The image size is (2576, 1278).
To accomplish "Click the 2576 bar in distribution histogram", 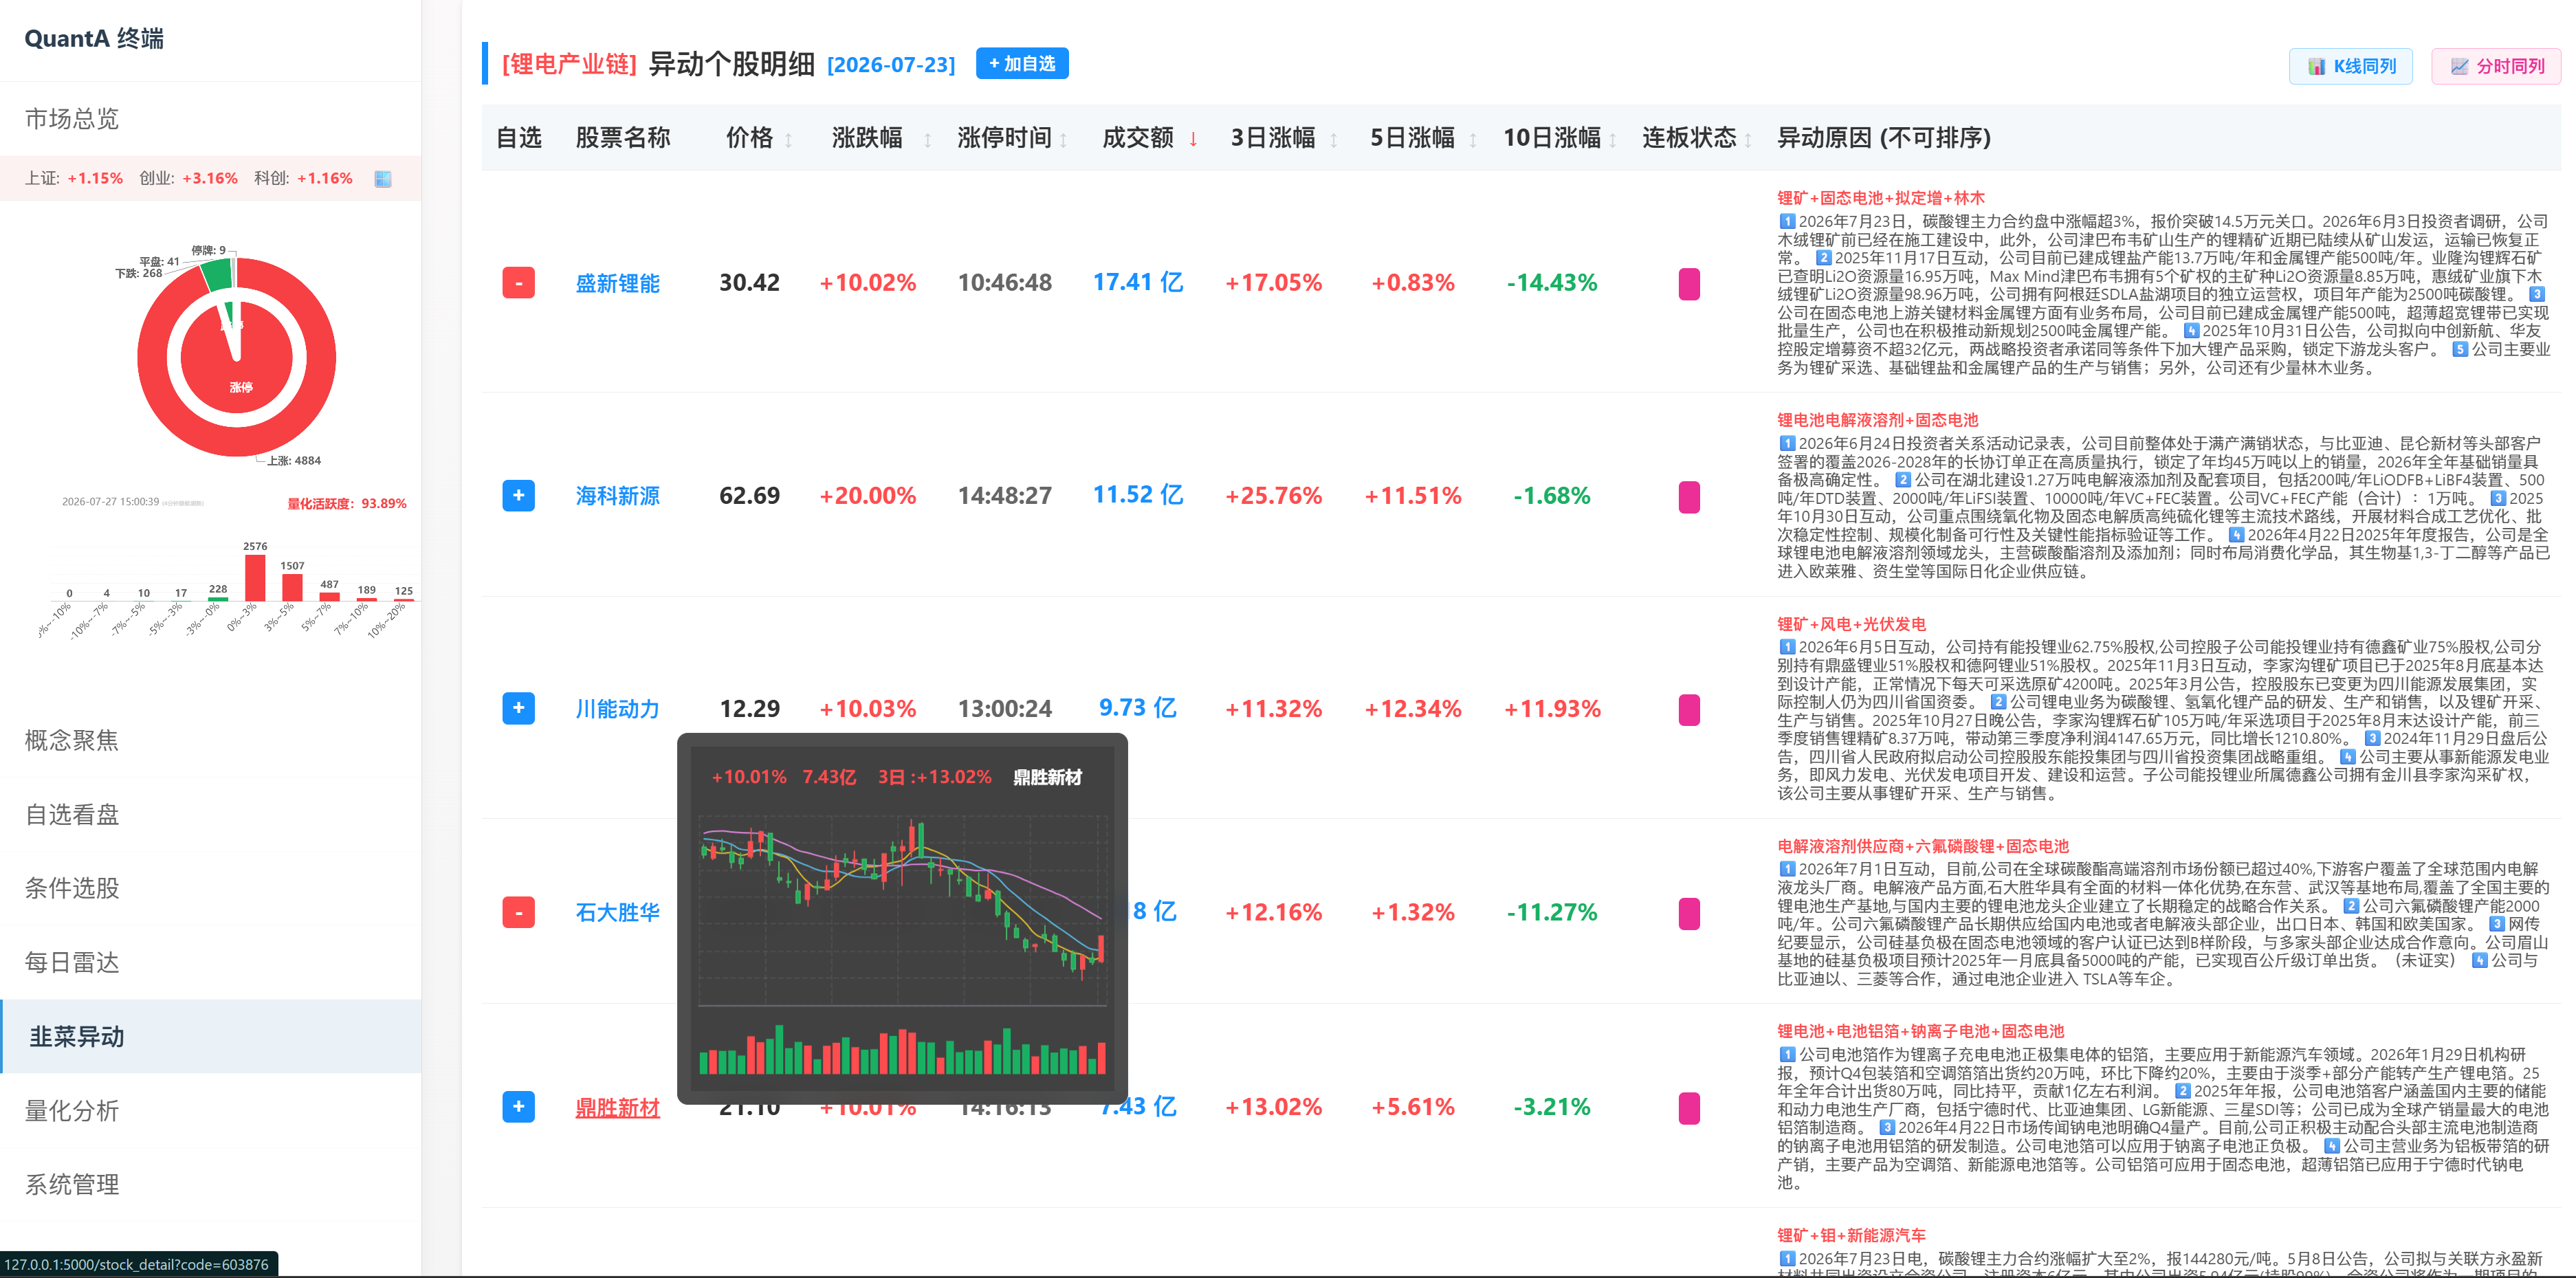I will pos(255,577).
